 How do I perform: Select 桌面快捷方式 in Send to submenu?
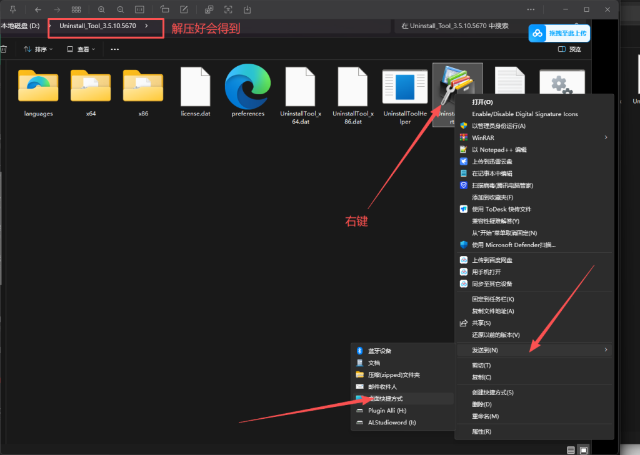pos(403,398)
